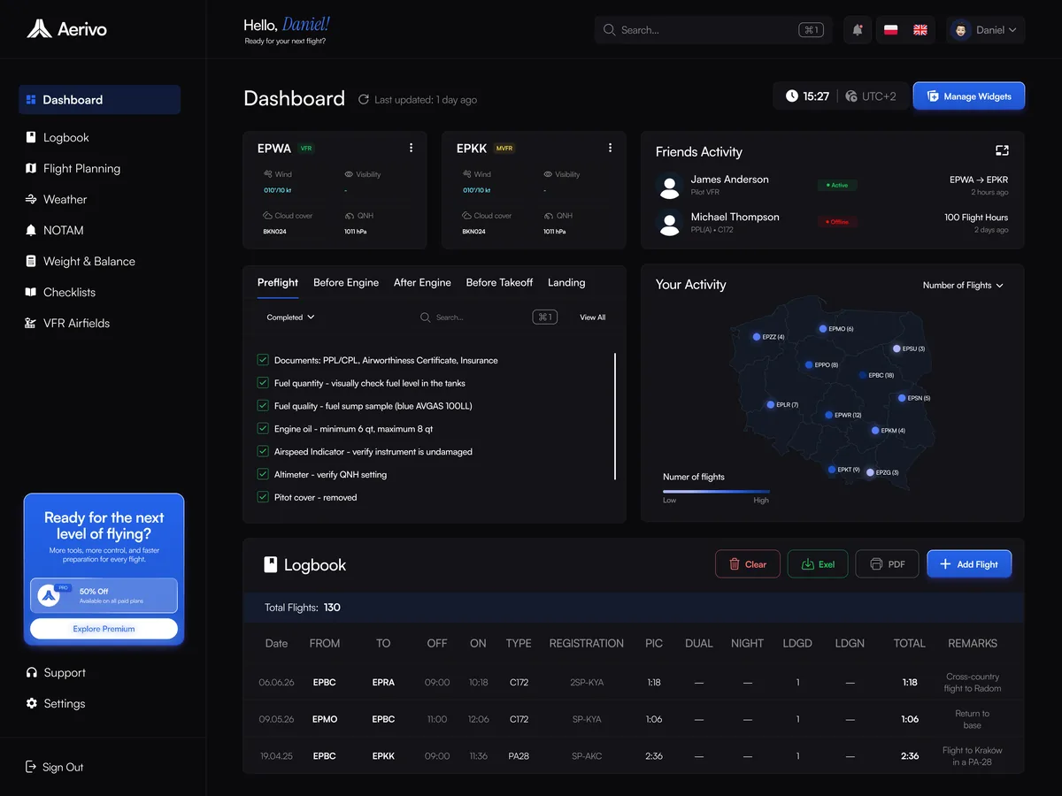The height and width of the screenshot is (796, 1062).
Task: Export logbook with Exel button
Action: pos(818,564)
